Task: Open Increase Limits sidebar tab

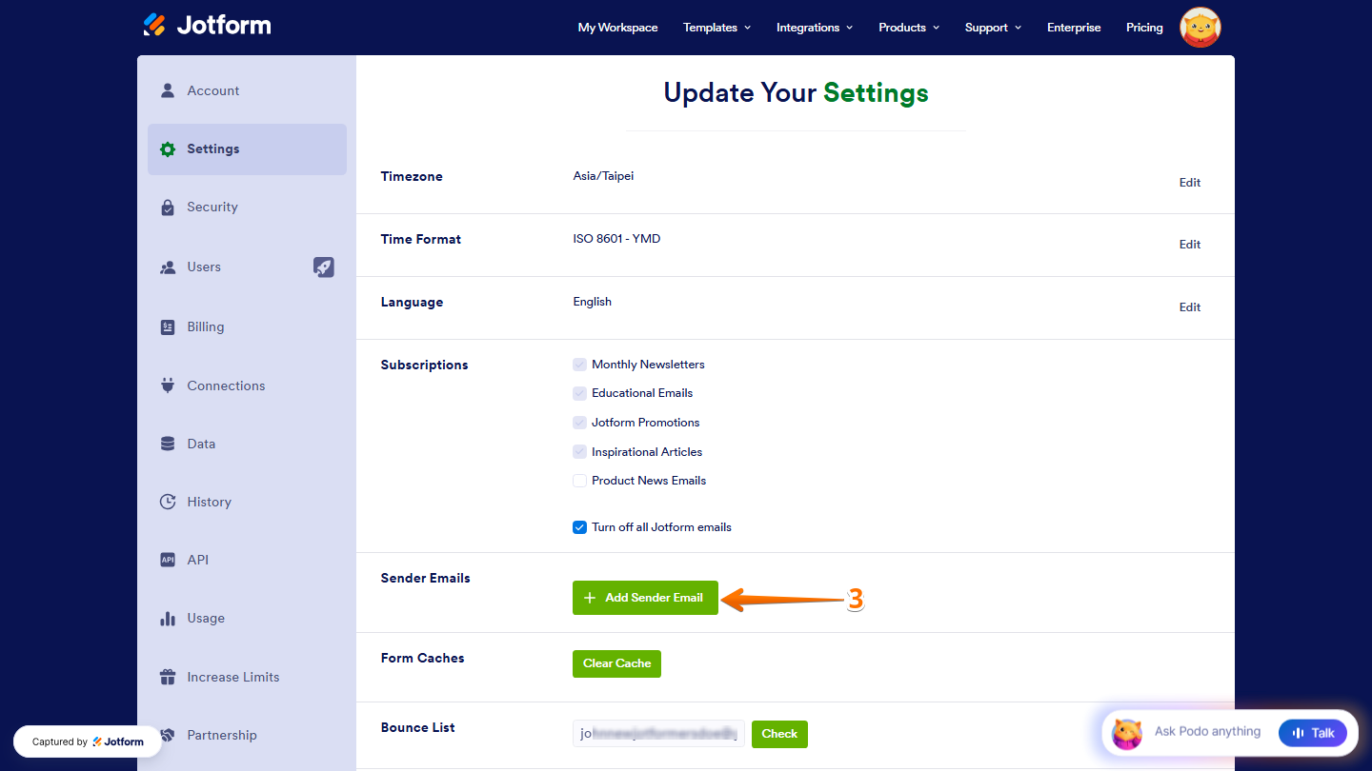Action: point(247,677)
